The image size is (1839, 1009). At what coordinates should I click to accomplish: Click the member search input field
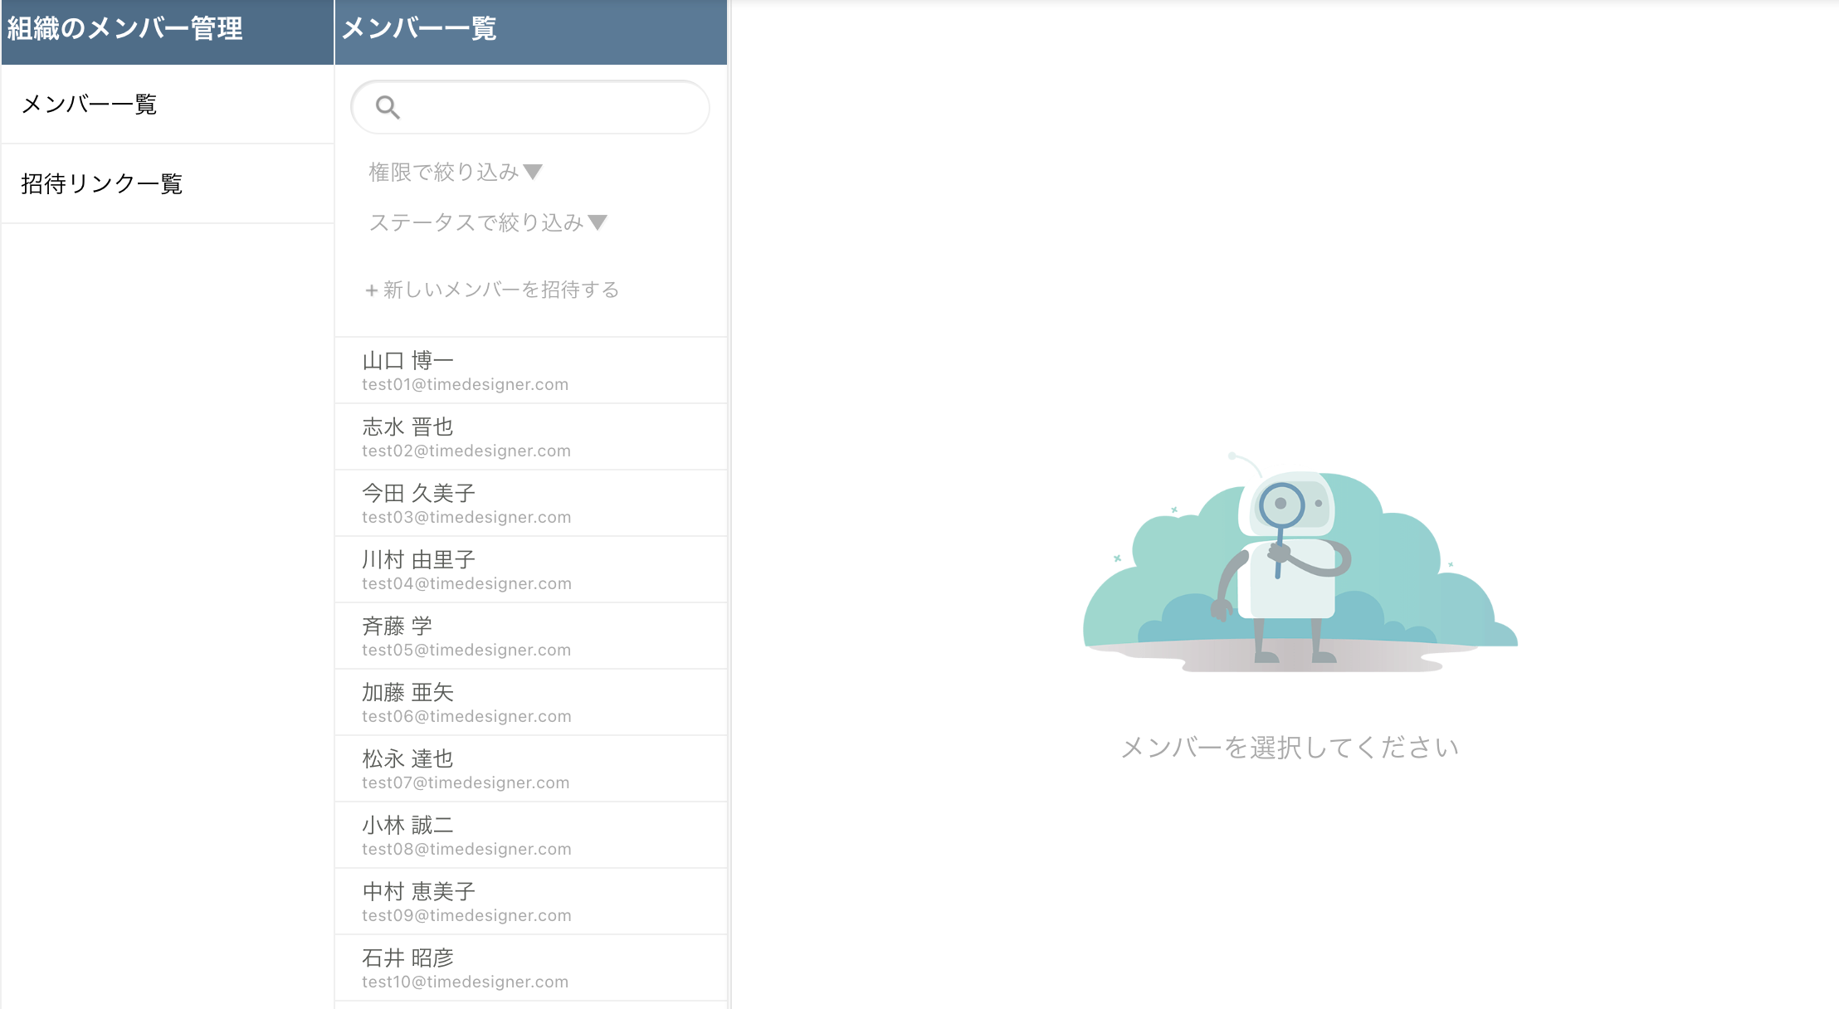(x=548, y=107)
